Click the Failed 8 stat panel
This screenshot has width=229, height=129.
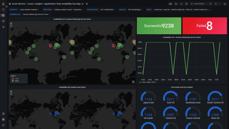205,26
